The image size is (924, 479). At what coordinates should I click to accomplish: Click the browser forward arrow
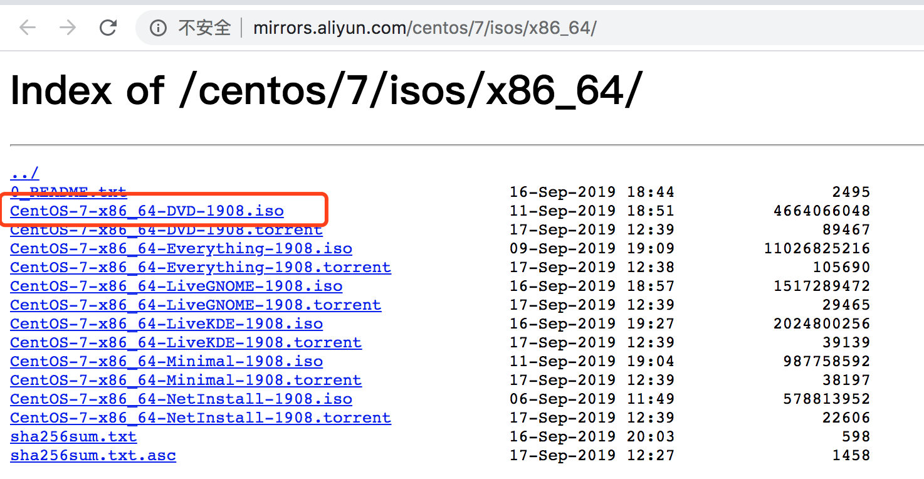pyautogui.click(x=68, y=28)
